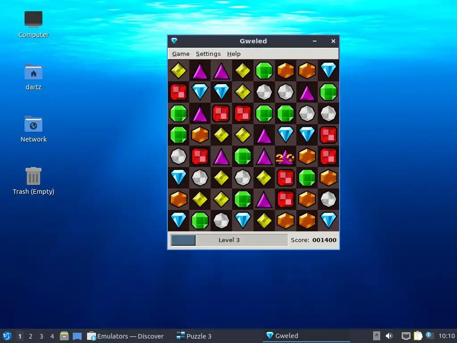Open the Help menu
The width and height of the screenshot is (457, 343).
234,54
